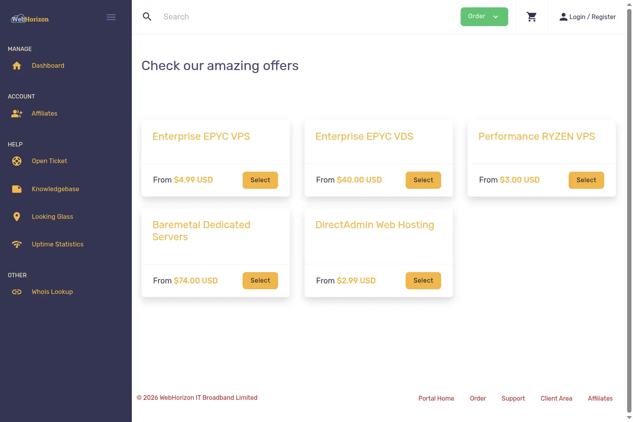This screenshot has width=633, height=422.
Task: Click the Enterprise EPYC VDS title
Action: pyautogui.click(x=364, y=137)
